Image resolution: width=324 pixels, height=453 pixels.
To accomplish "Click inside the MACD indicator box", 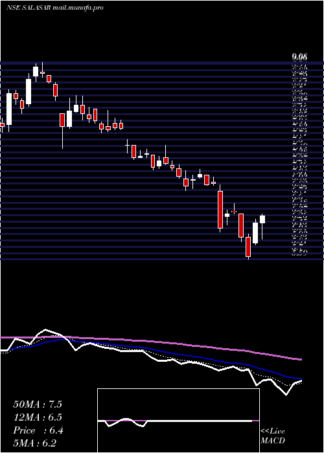I will (178, 421).
